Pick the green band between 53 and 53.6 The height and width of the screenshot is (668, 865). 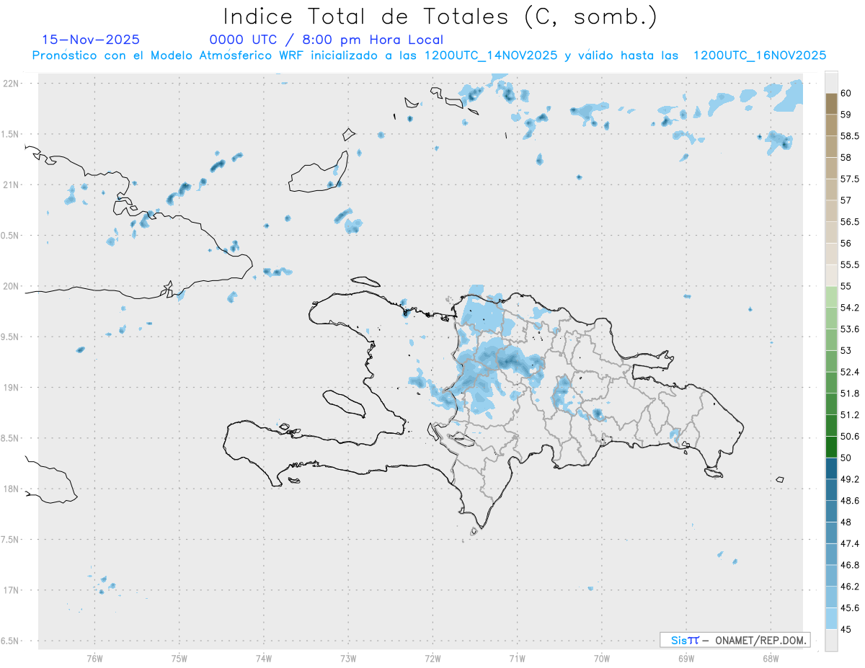(831, 340)
